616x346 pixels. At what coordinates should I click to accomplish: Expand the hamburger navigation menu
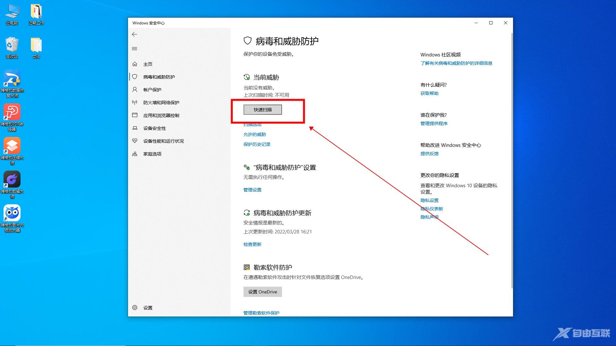[134, 48]
